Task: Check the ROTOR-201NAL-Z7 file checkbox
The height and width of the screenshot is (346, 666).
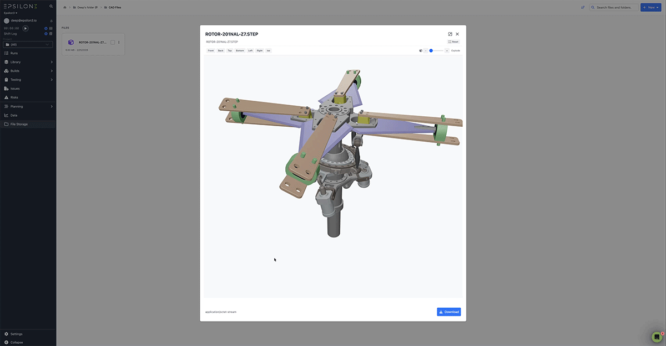Action: point(113,42)
